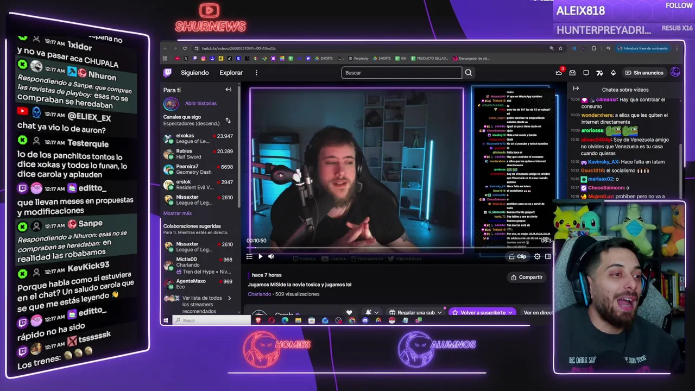Screen dimensions: 695x391
Task: Click the Windows Start button
Action: click(166, 320)
